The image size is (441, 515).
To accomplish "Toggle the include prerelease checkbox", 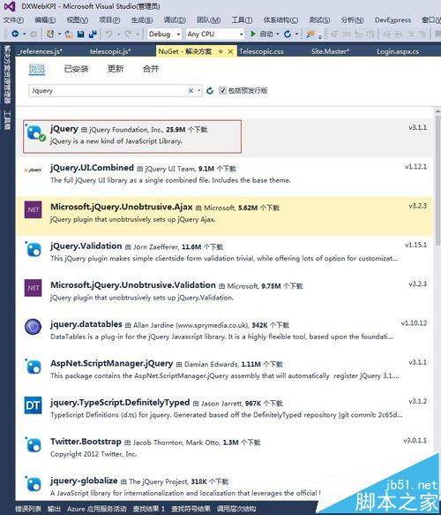I will tap(222, 90).
